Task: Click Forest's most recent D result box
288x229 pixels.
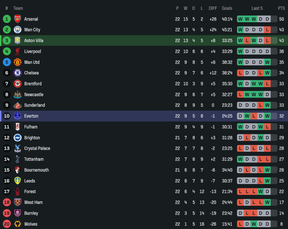Action: 267,192
